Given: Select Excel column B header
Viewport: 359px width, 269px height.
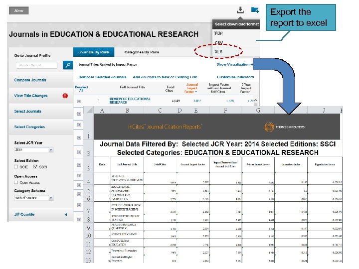Looking at the screenshot, I should click(x=127, y=111).
